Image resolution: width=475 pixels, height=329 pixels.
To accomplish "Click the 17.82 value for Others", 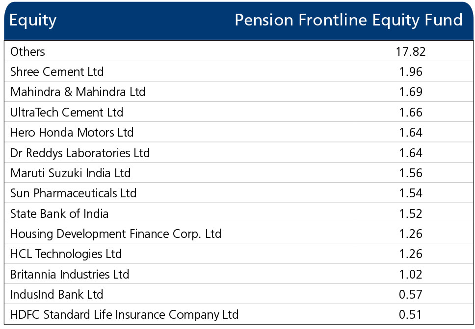I will (x=411, y=52).
